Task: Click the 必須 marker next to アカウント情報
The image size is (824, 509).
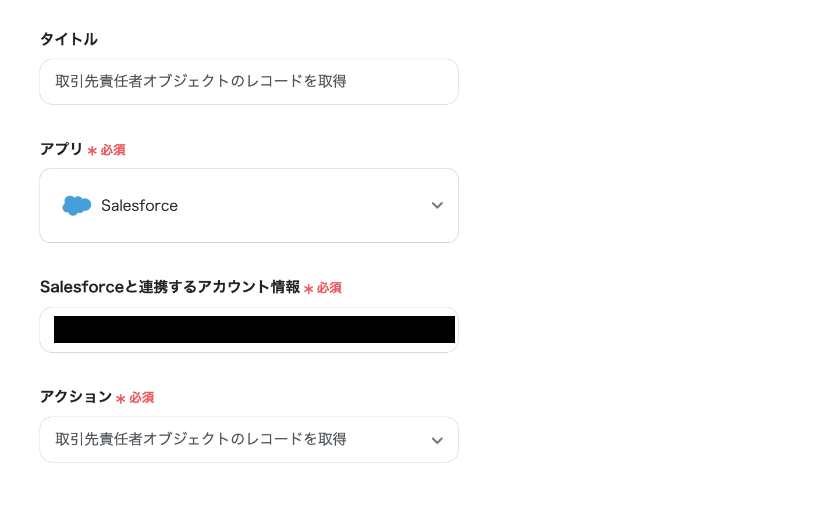Action: [x=329, y=288]
